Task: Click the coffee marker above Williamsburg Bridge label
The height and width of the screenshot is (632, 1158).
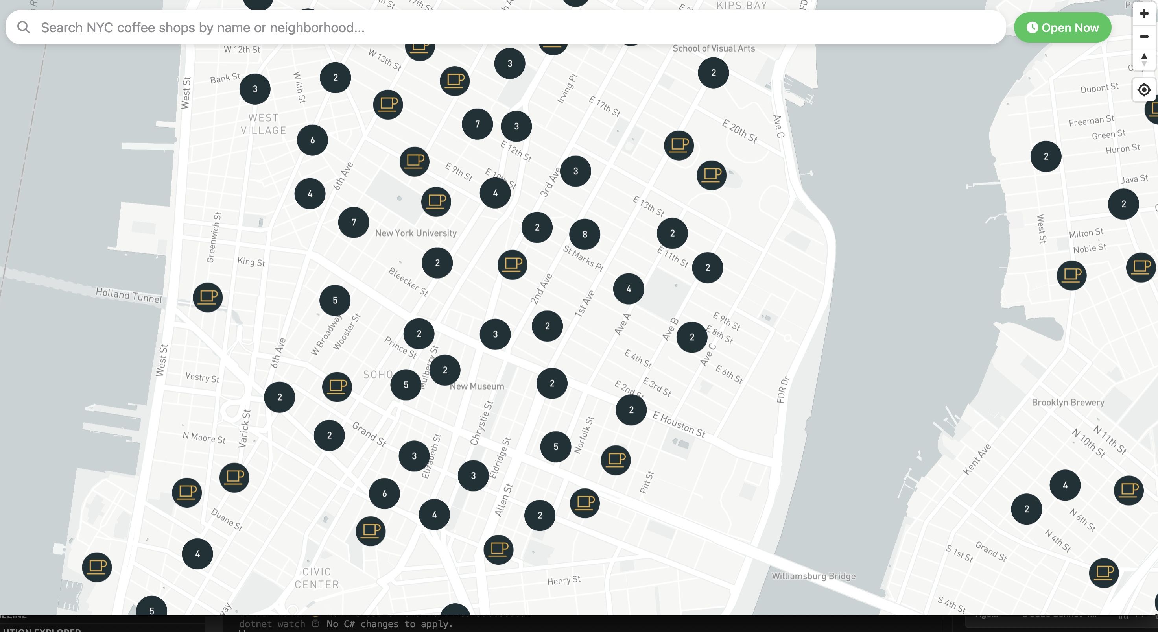Action: coord(584,503)
